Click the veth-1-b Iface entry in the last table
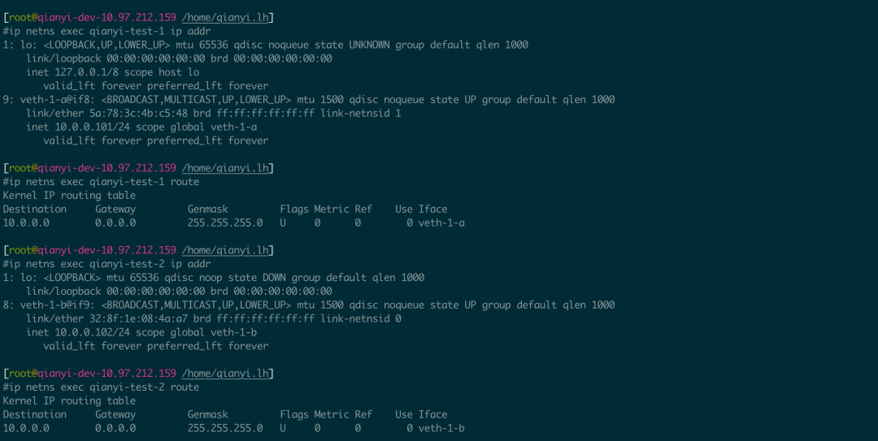 441,428
